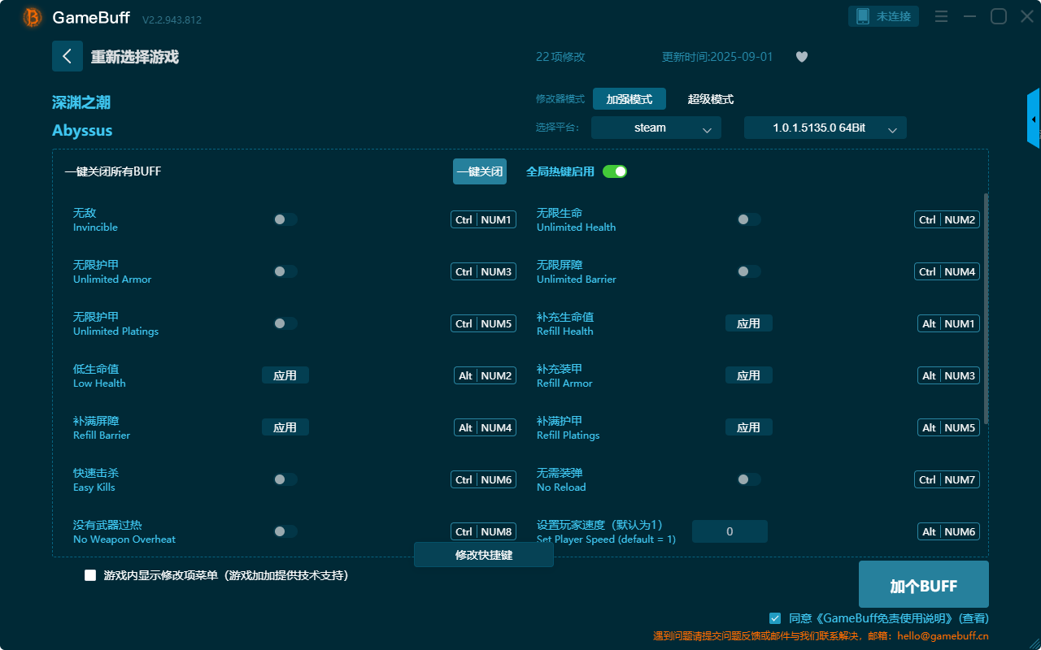
Task: Apply Refill Barrier
Action: pyautogui.click(x=285, y=427)
